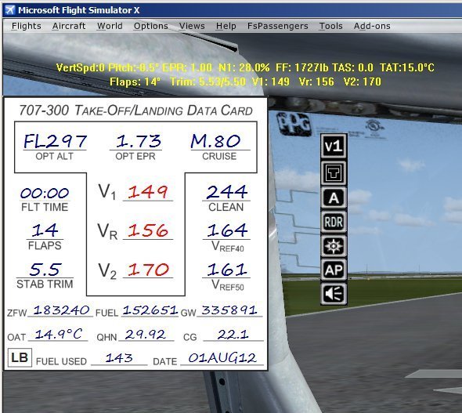Open the Aircraft menu

pos(69,26)
